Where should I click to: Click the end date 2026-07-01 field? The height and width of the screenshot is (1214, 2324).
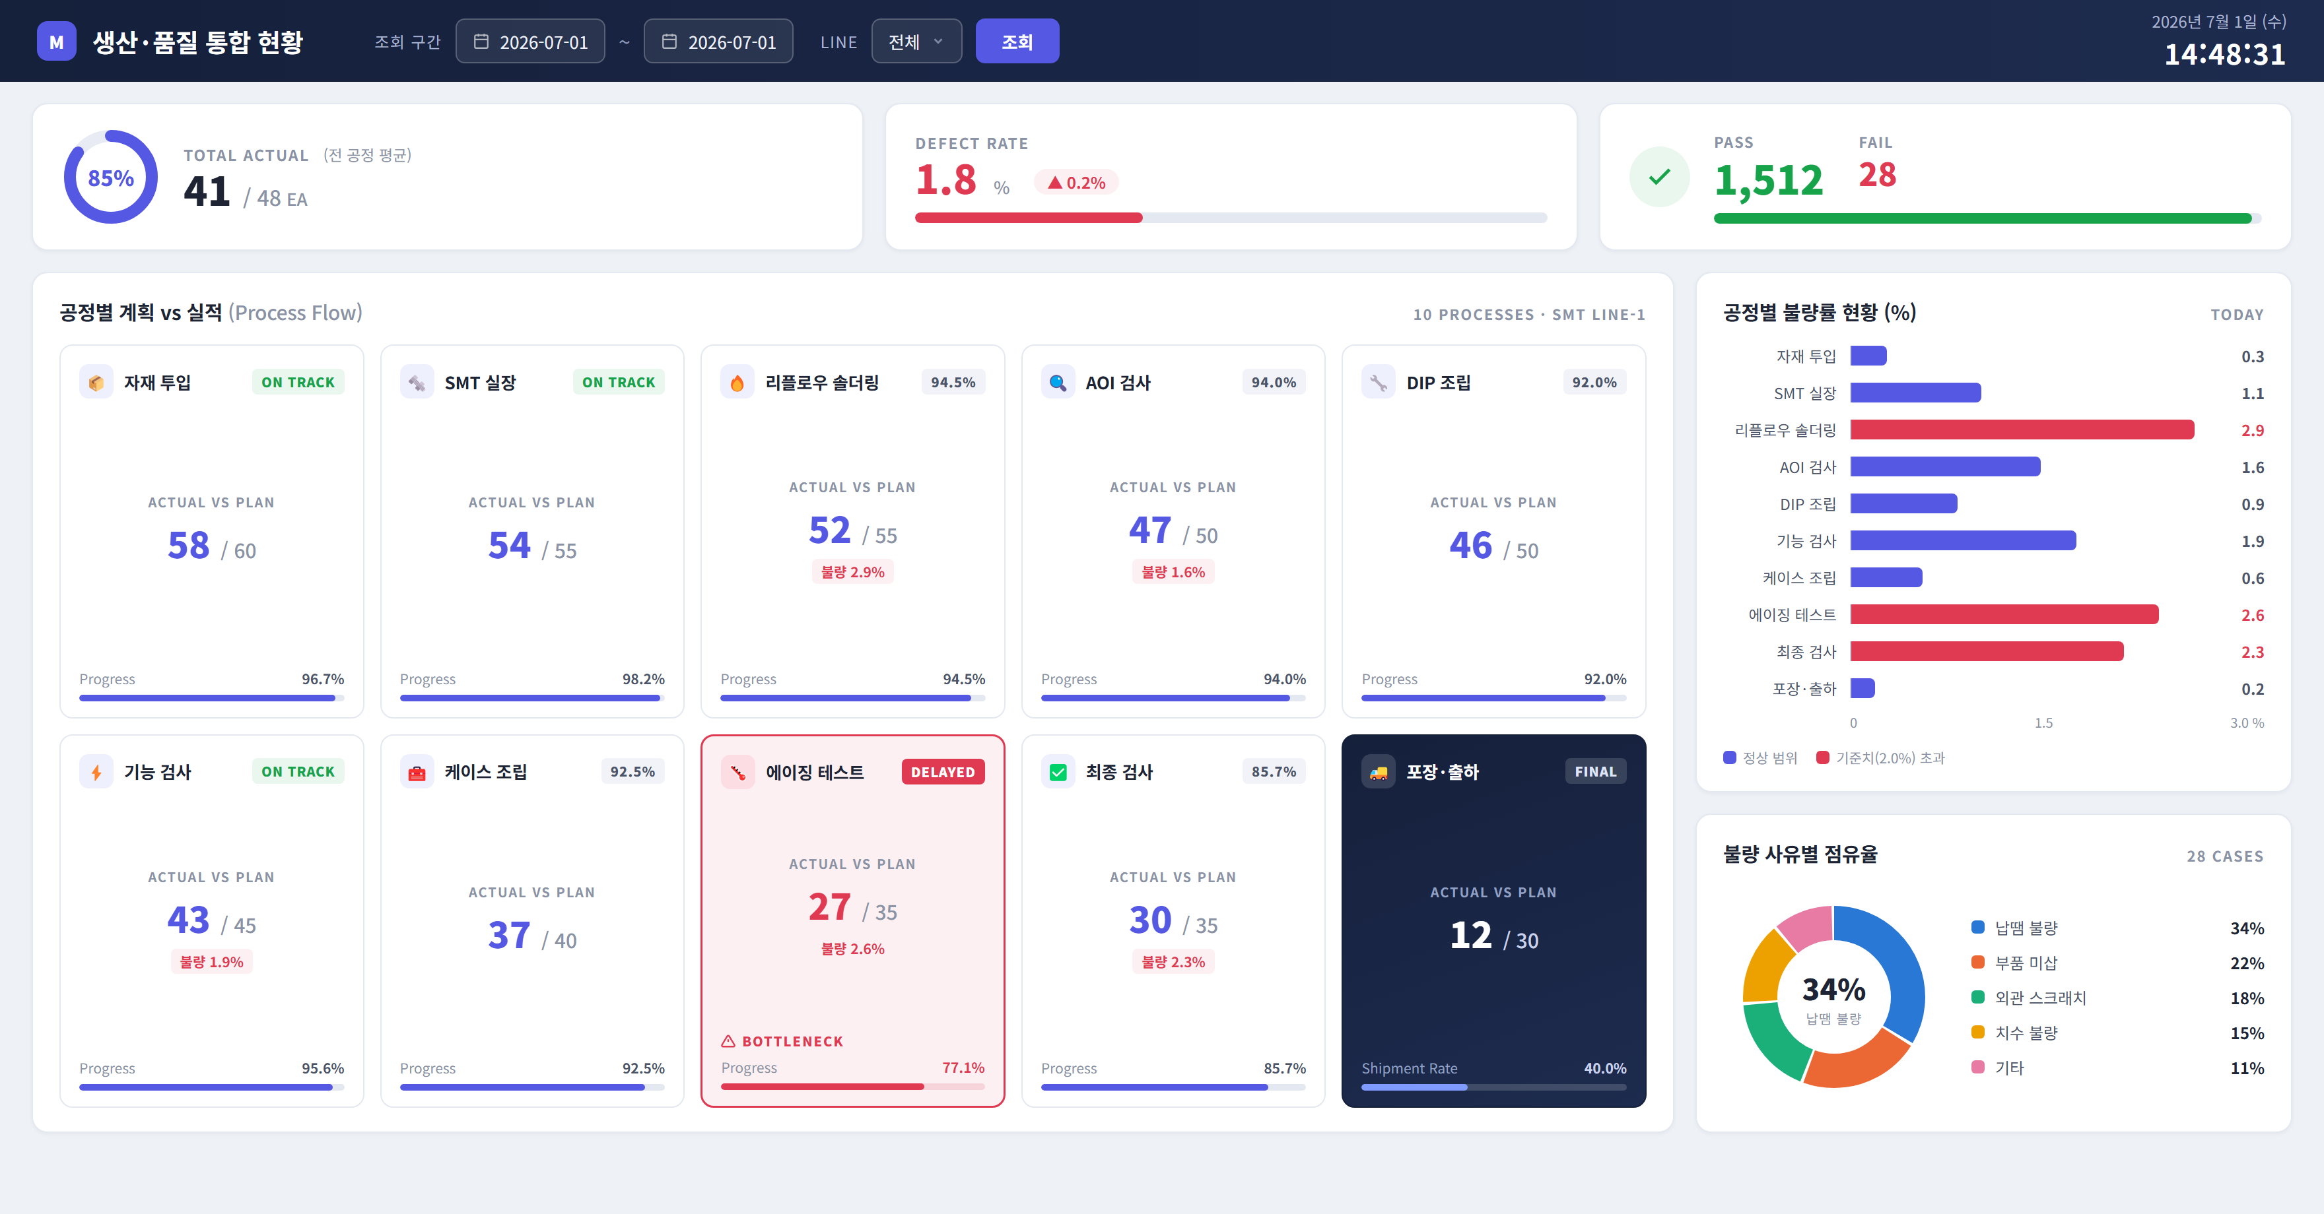(718, 42)
